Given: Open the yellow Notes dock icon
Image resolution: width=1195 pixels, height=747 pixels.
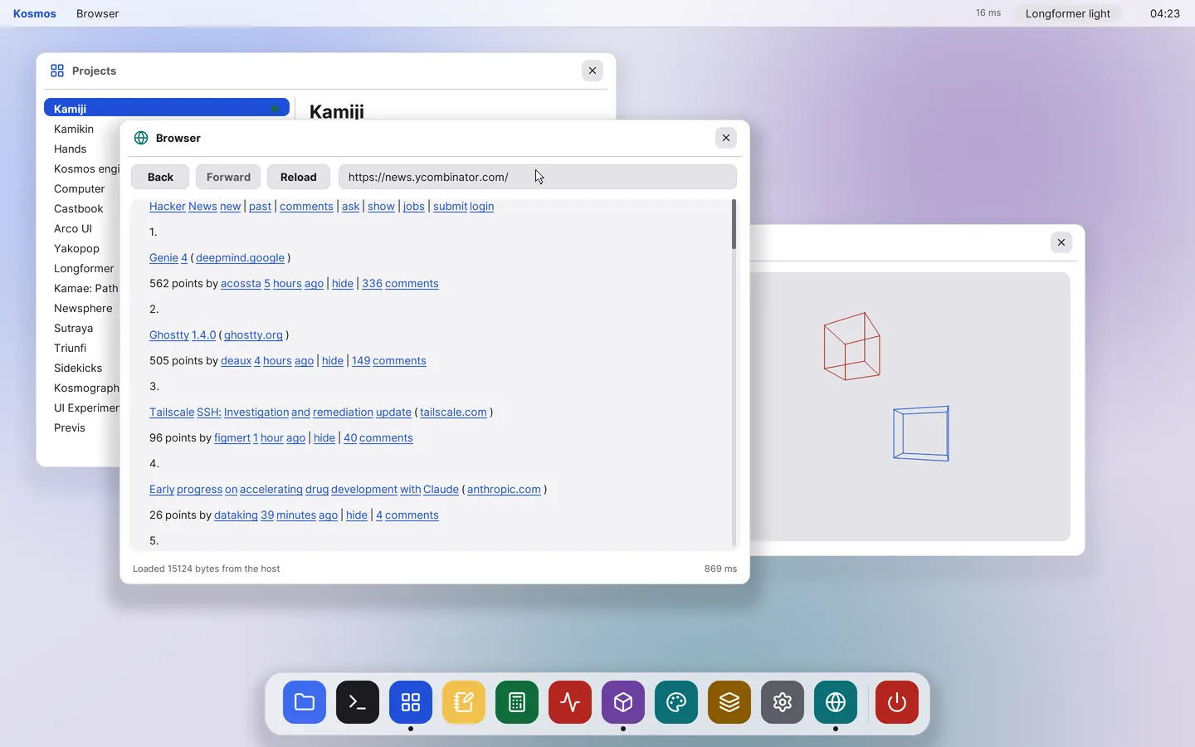Looking at the screenshot, I should click(x=464, y=702).
